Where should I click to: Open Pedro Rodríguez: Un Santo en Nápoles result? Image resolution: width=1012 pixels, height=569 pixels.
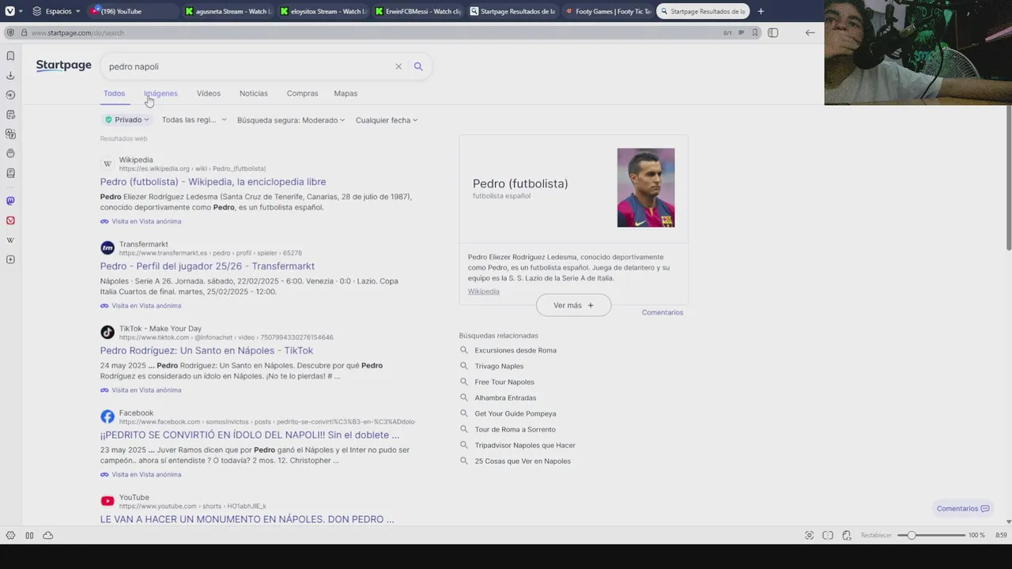pos(206,351)
